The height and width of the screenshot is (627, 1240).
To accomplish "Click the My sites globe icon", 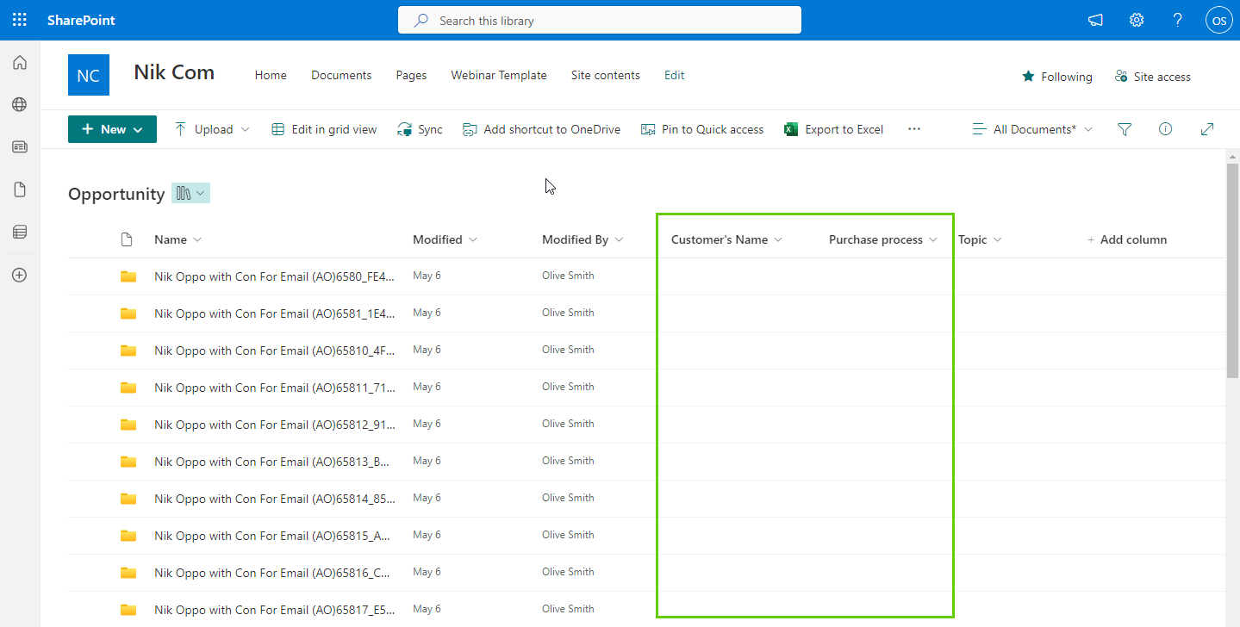I will (x=19, y=104).
